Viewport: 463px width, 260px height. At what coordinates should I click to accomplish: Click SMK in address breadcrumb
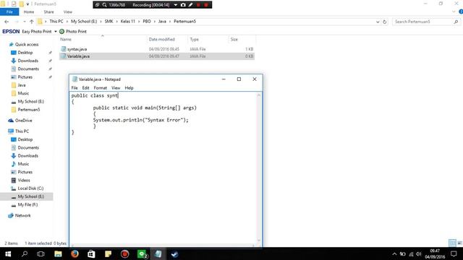point(109,21)
